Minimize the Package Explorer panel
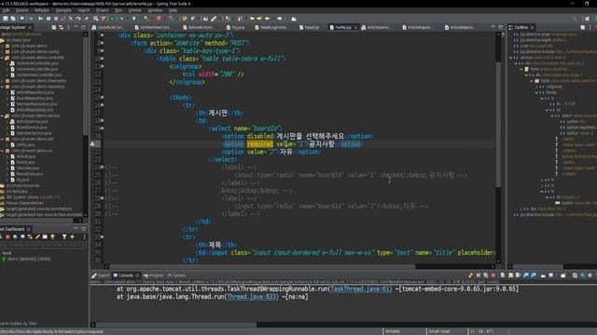This screenshot has height=335, width=597. (76, 27)
